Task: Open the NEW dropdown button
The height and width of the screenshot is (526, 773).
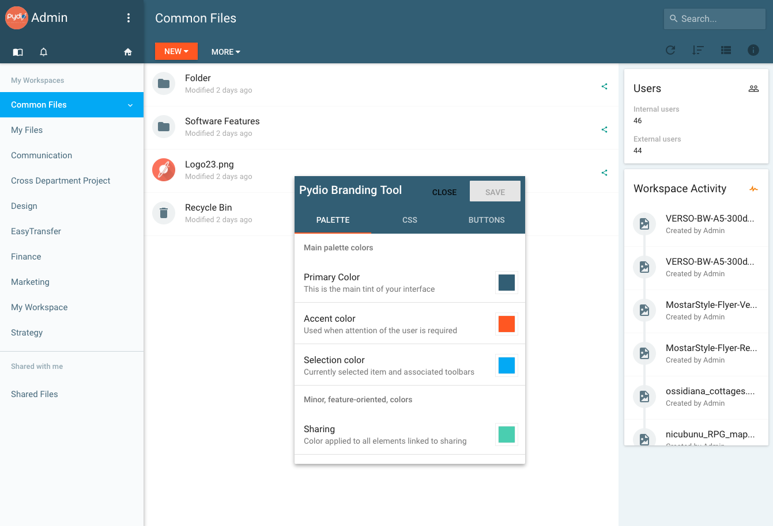Action: pyautogui.click(x=176, y=51)
